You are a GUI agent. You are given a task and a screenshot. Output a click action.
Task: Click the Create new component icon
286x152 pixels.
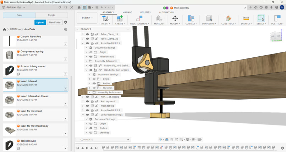pyautogui.click(x=120, y=18)
